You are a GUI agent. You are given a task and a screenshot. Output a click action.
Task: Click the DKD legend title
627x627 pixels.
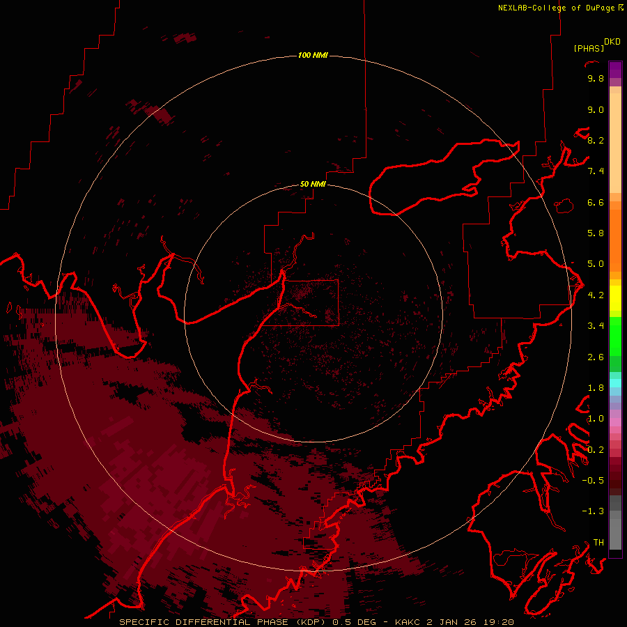[612, 42]
